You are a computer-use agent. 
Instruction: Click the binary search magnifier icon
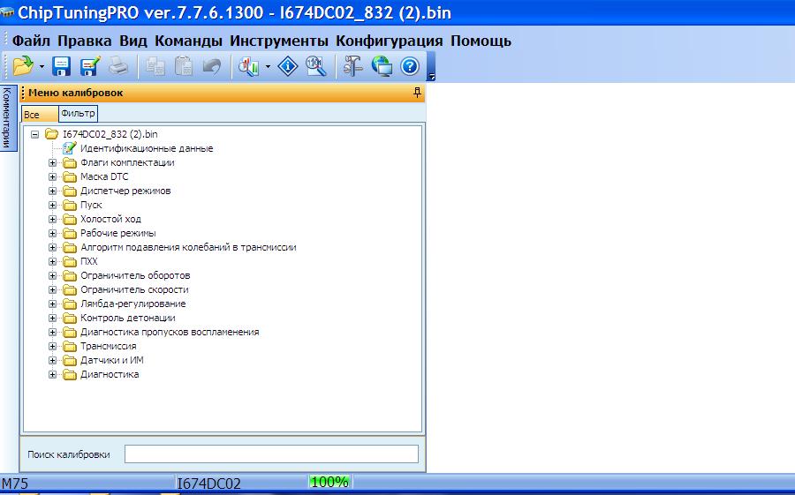click(x=316, y=66)
